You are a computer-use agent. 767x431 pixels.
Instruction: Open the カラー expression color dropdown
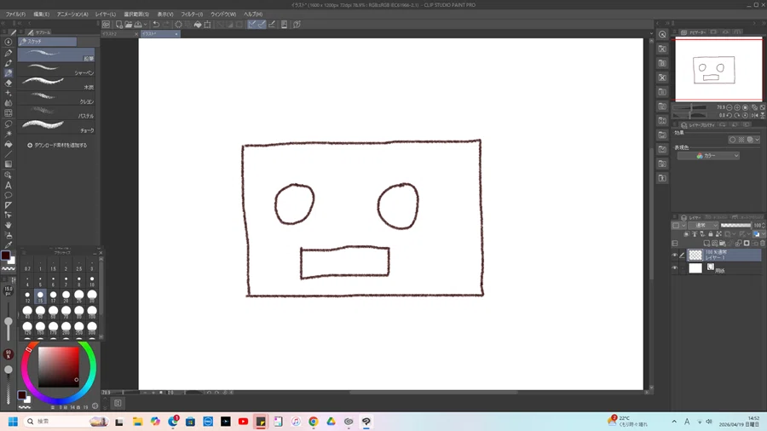708,155
